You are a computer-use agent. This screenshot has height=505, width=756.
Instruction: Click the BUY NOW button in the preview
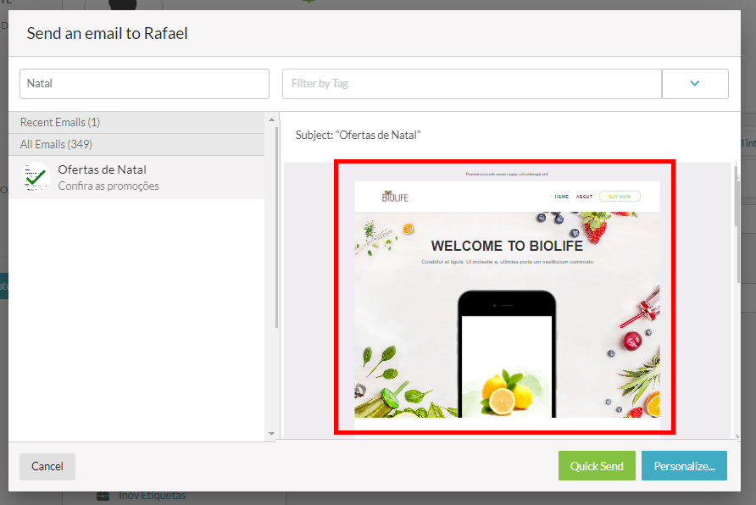point(620,197)
